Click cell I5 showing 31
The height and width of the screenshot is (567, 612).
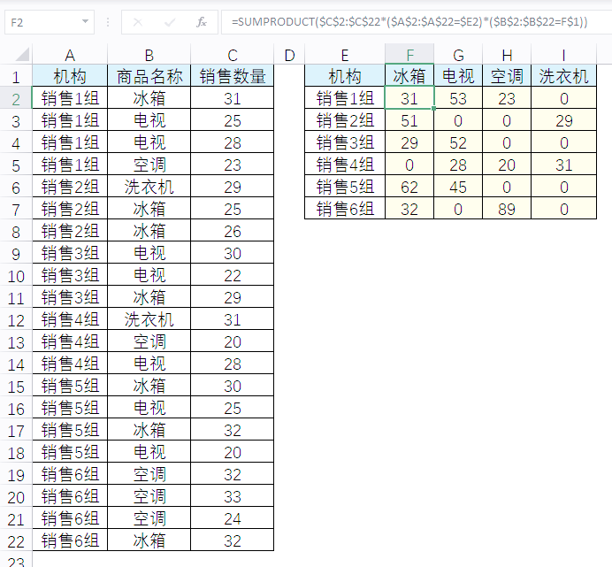click(563, 165)
